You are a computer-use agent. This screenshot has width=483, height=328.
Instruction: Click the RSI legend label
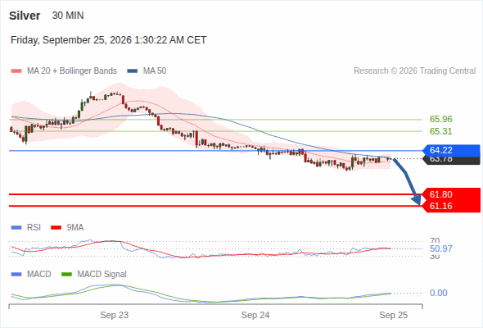pyautogui.click(x=34, y=227)
